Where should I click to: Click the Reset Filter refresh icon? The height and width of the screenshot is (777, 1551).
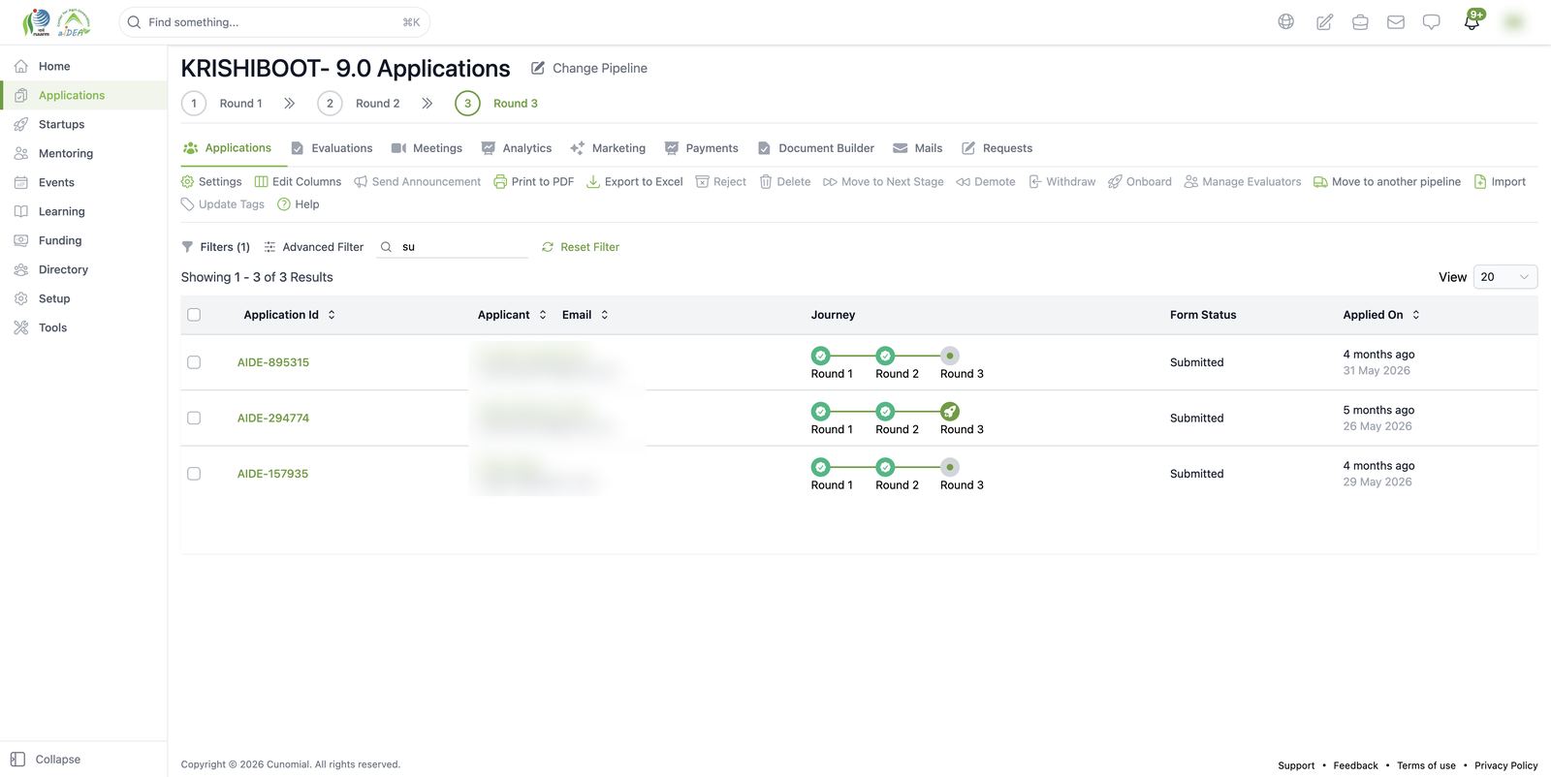548,247
